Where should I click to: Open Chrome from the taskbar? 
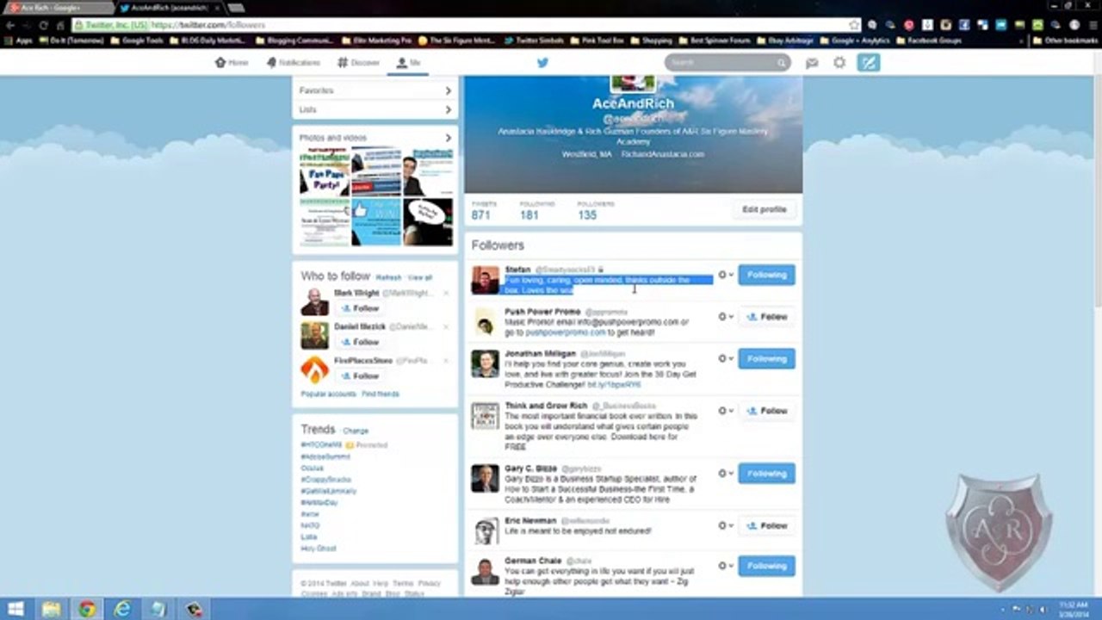(x=87, y=609)
